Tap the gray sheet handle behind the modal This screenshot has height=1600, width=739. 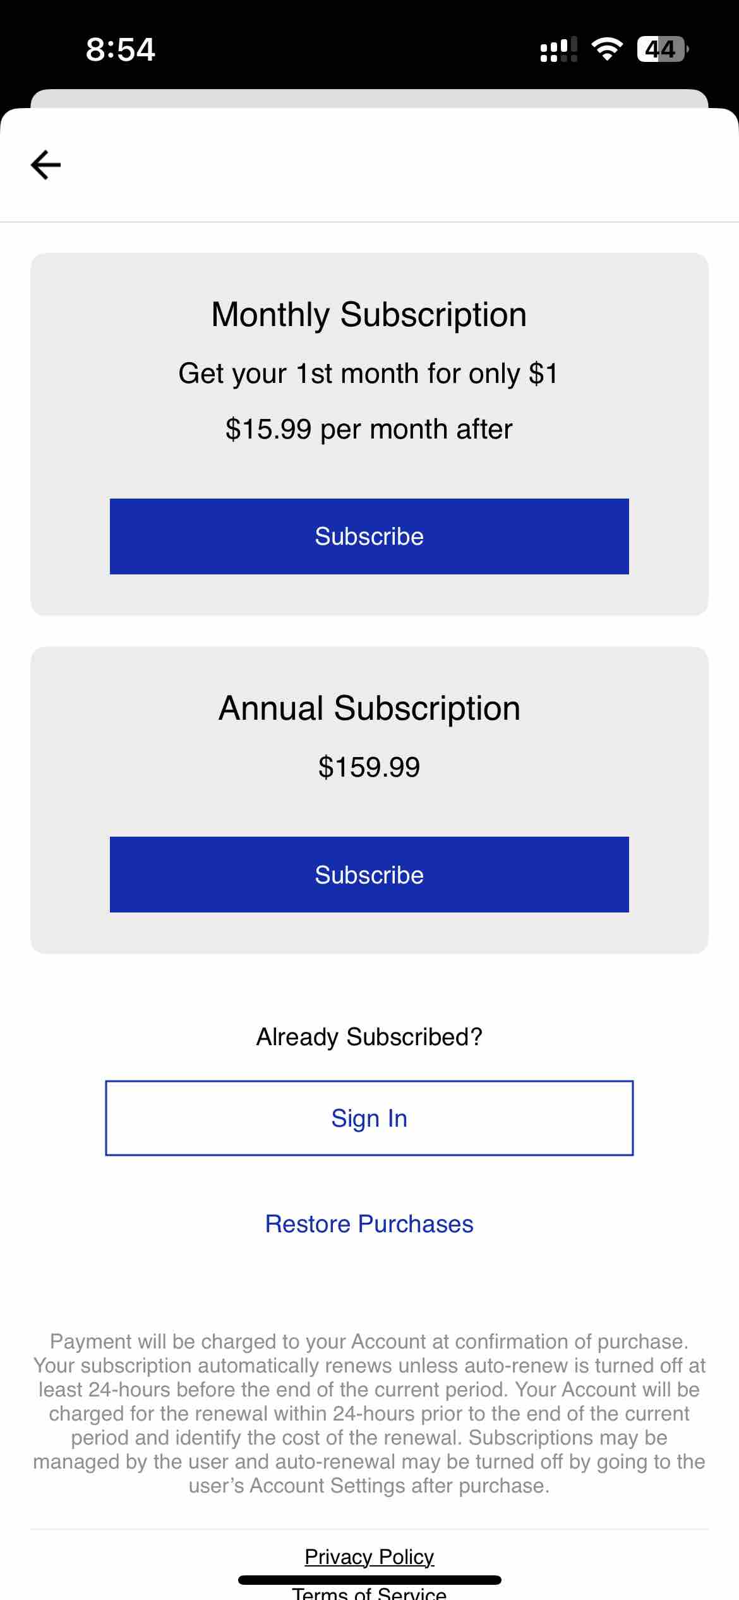point(369,99)
